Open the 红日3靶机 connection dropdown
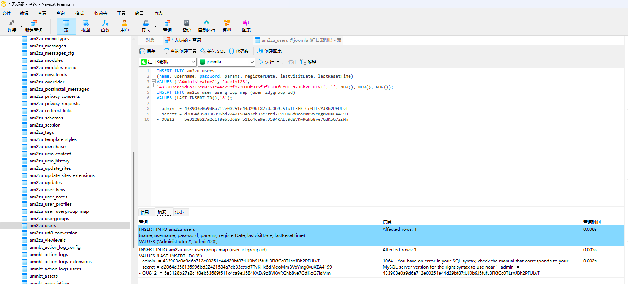628x284 pixels. pyautogui.click(x=193, y=62)
